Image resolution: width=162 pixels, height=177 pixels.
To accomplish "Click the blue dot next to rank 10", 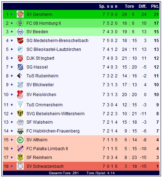I will [x=12, y=94].
